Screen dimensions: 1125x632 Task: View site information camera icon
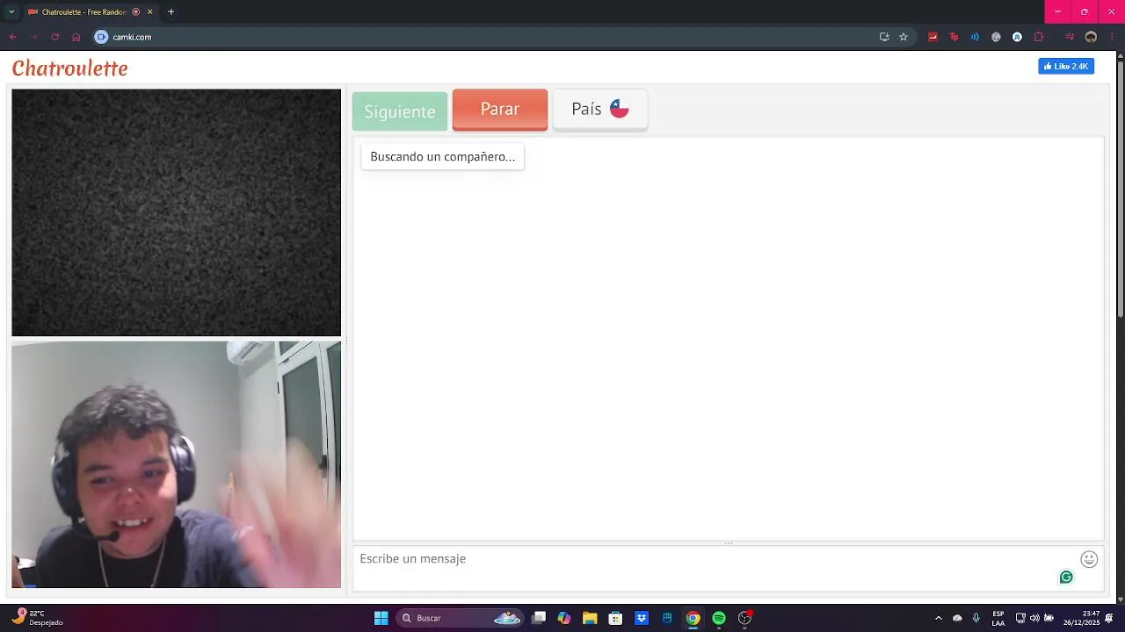[101, 37]
